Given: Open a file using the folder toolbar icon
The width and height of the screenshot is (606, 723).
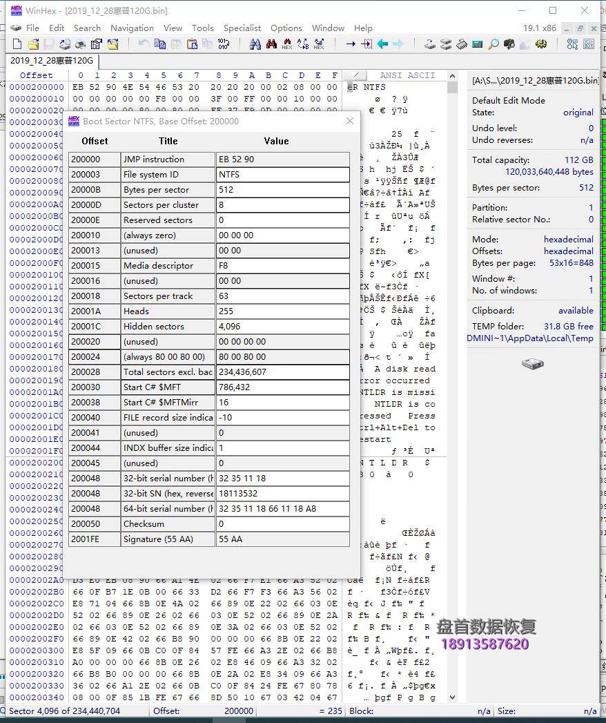Looking at the screenshot, I should [x=33, y=44].
